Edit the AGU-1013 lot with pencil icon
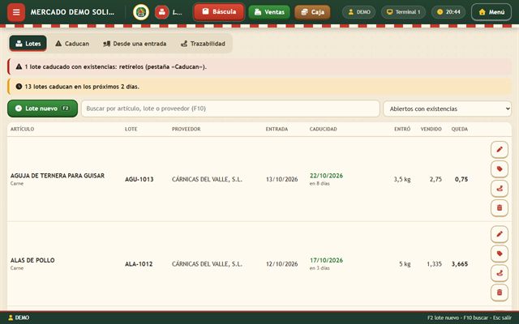Viewport: 519px width, 324px height. pyautogui.click(x=500, y=150)
